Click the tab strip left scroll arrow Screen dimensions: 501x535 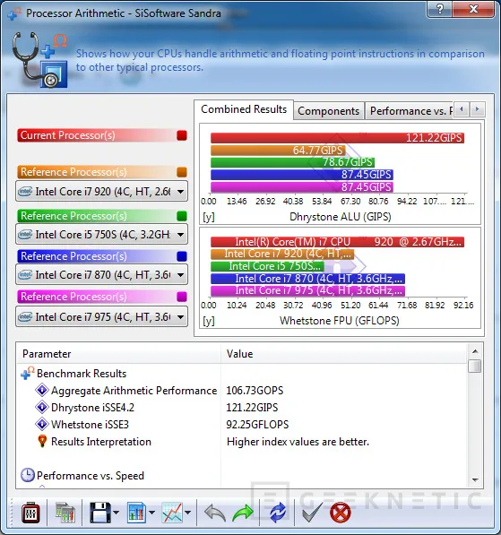click(x=462, y=109)
